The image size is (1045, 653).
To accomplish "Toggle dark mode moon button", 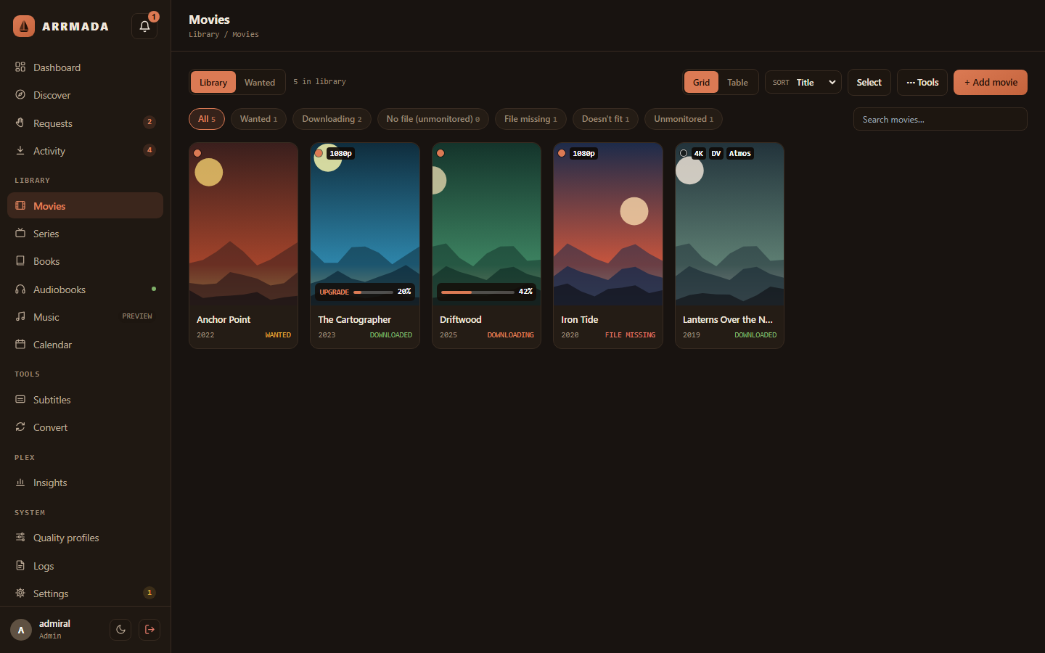I will tap(120, 630).
